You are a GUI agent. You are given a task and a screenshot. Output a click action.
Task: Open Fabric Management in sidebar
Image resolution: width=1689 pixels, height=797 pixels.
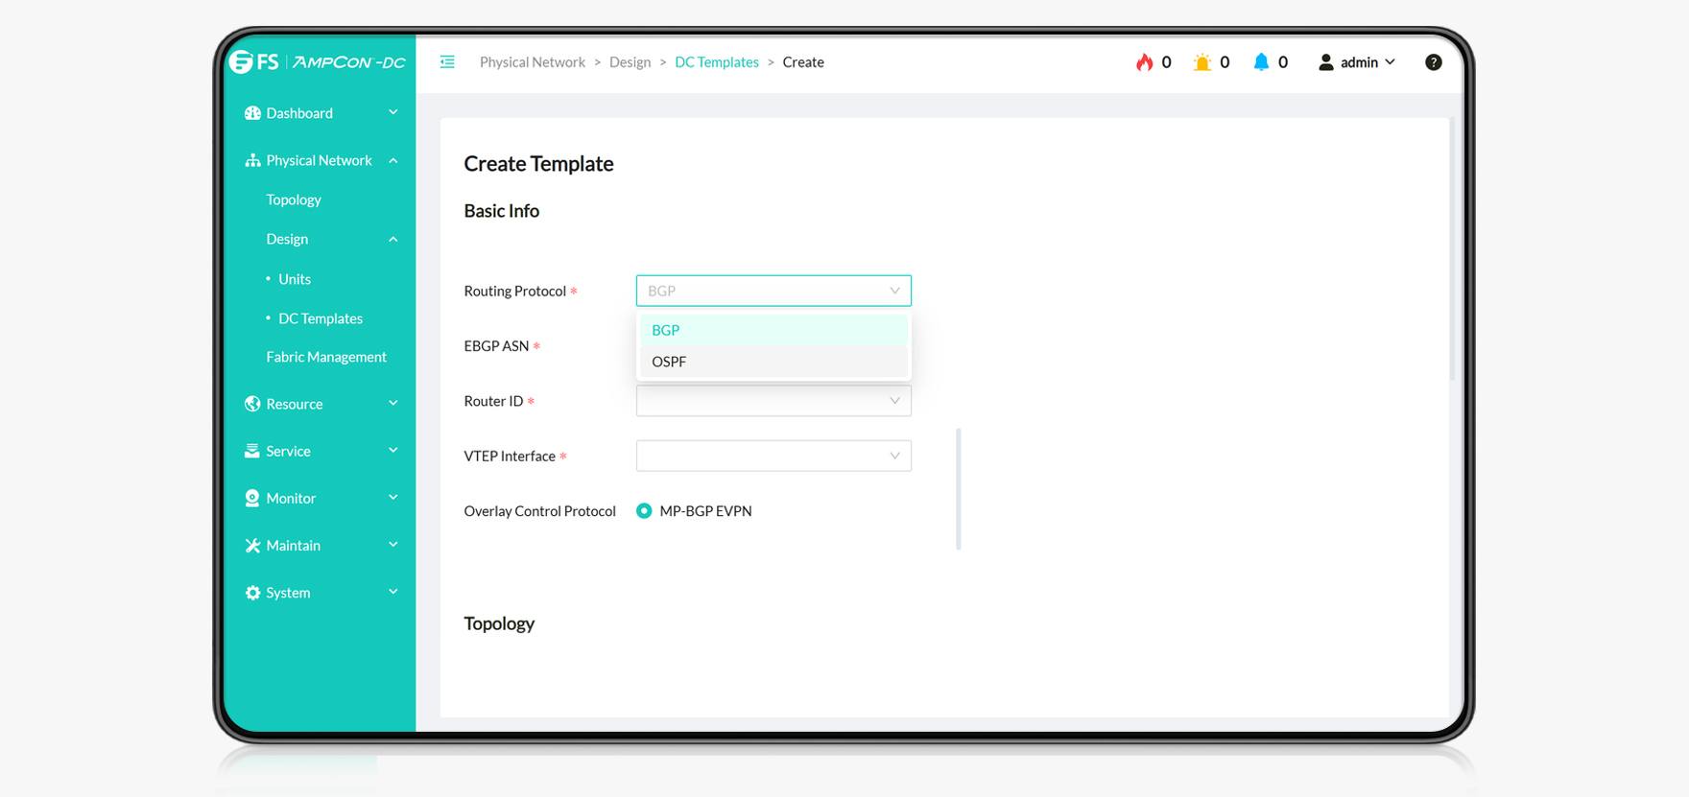326,357
